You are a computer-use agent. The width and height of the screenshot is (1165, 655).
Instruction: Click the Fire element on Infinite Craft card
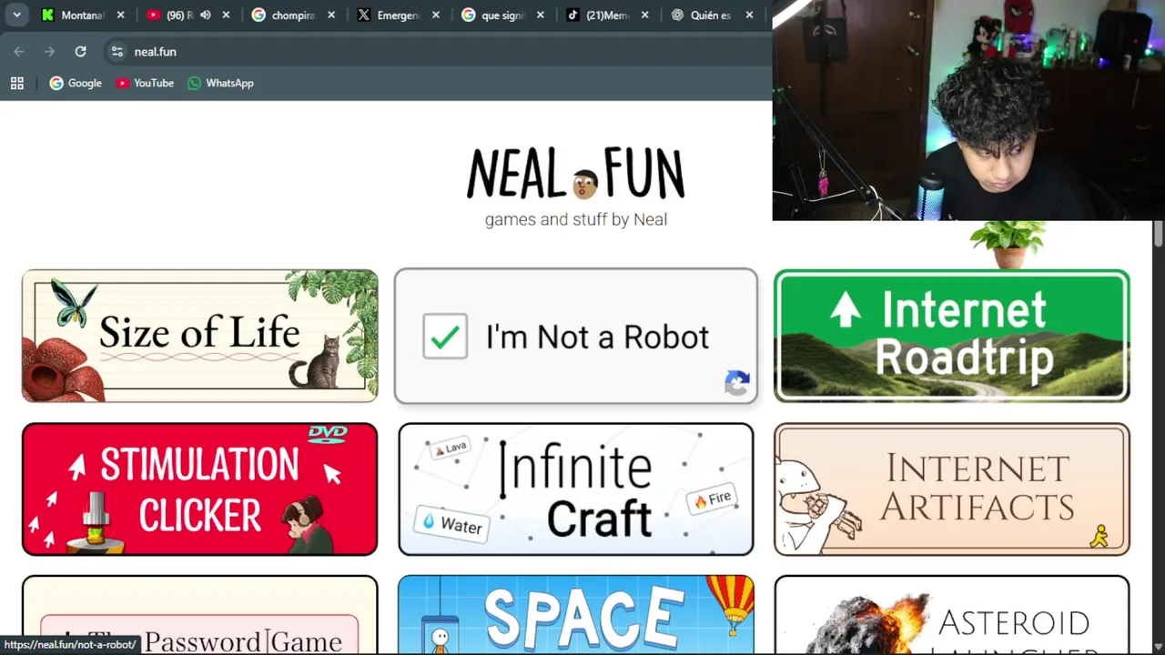tap(714, 499)
